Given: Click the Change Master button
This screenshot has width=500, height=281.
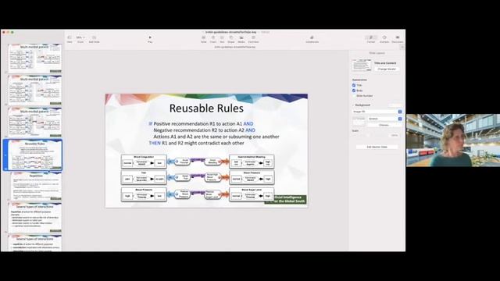Looking at the screenshot, I should (387, 69).
